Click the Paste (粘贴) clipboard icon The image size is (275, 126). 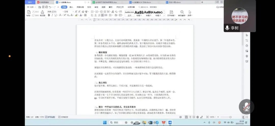(x=29, y=12)
